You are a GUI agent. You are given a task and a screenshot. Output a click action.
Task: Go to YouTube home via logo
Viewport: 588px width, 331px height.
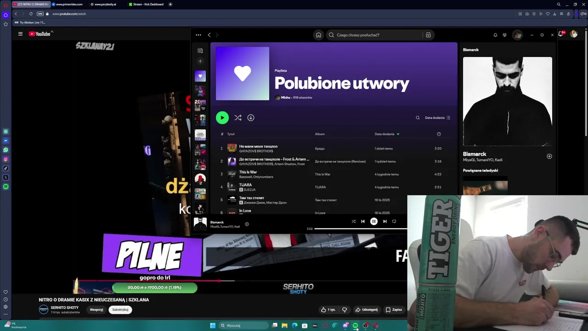[40, 34]
